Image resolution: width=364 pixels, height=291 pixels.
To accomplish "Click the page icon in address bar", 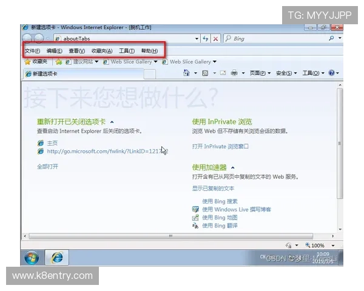I will pos(58,39).
